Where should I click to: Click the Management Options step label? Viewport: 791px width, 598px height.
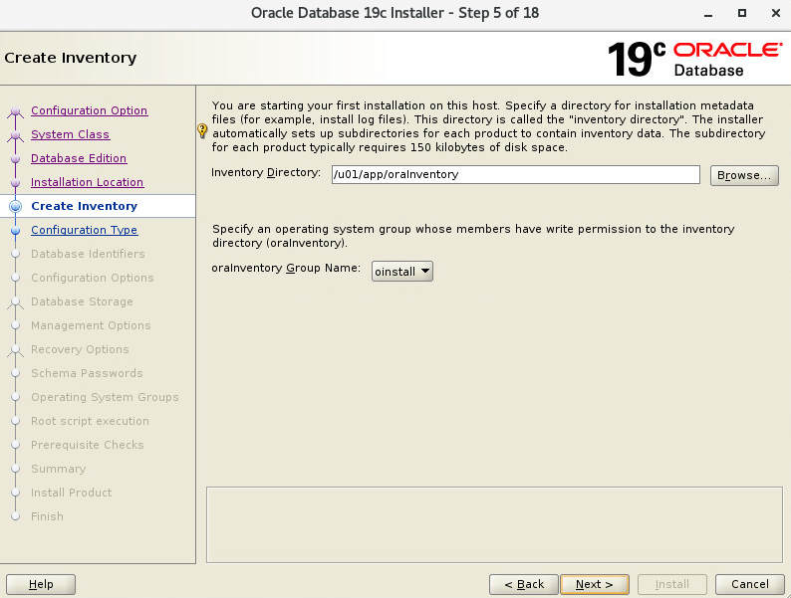click(91, 325)
